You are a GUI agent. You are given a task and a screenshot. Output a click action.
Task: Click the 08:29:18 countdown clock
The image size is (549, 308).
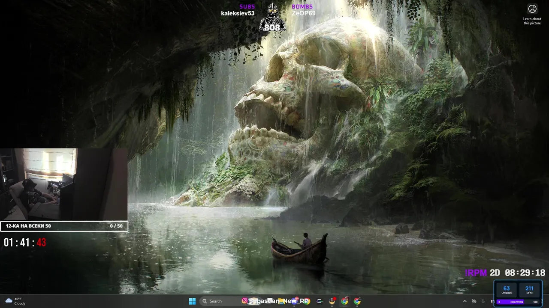pyautogui.click(x=525, y=273)
